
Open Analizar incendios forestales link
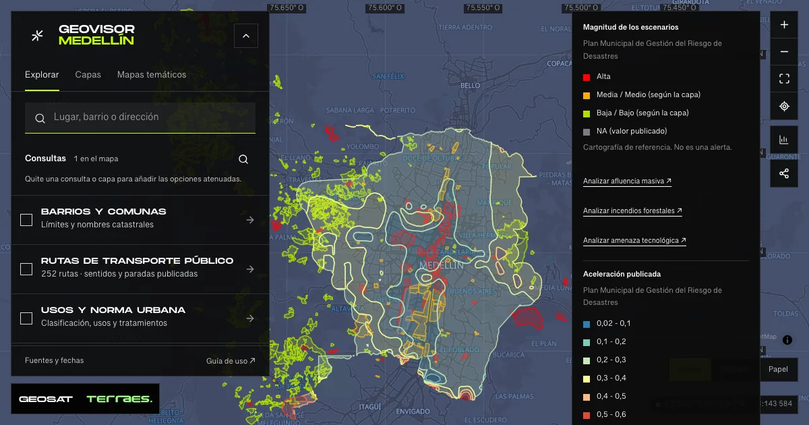coord(632,211)
